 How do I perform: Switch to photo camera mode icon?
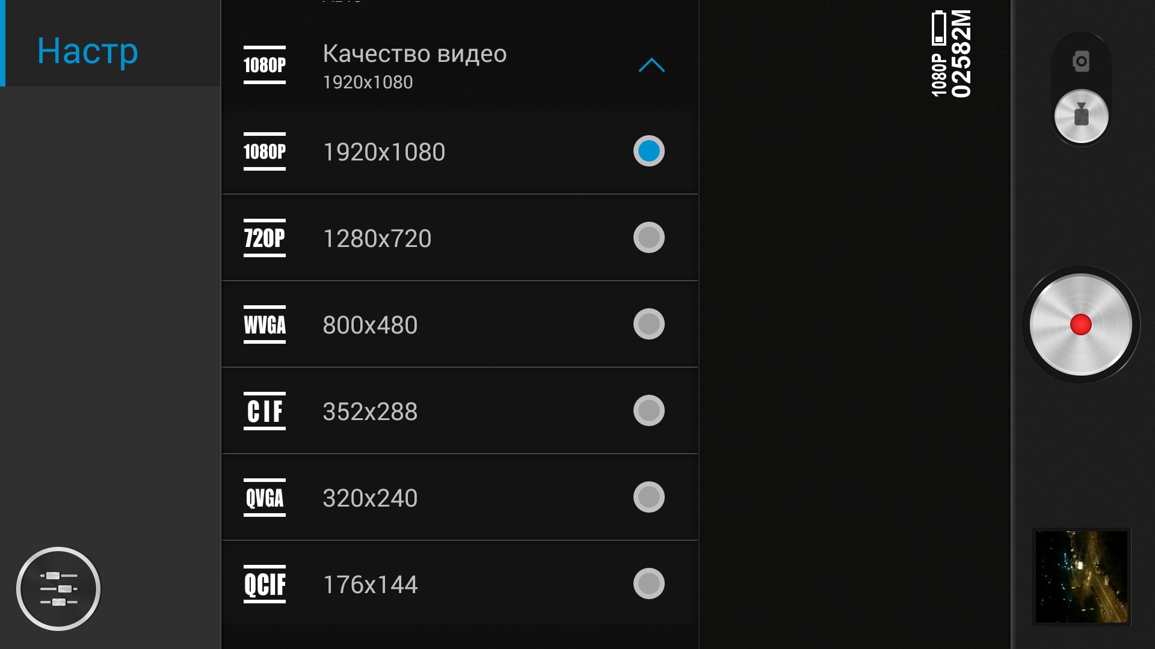click(1081, 61)
